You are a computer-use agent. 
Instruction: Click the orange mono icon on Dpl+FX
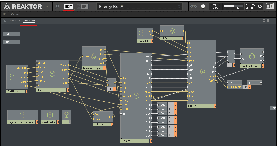215,106
